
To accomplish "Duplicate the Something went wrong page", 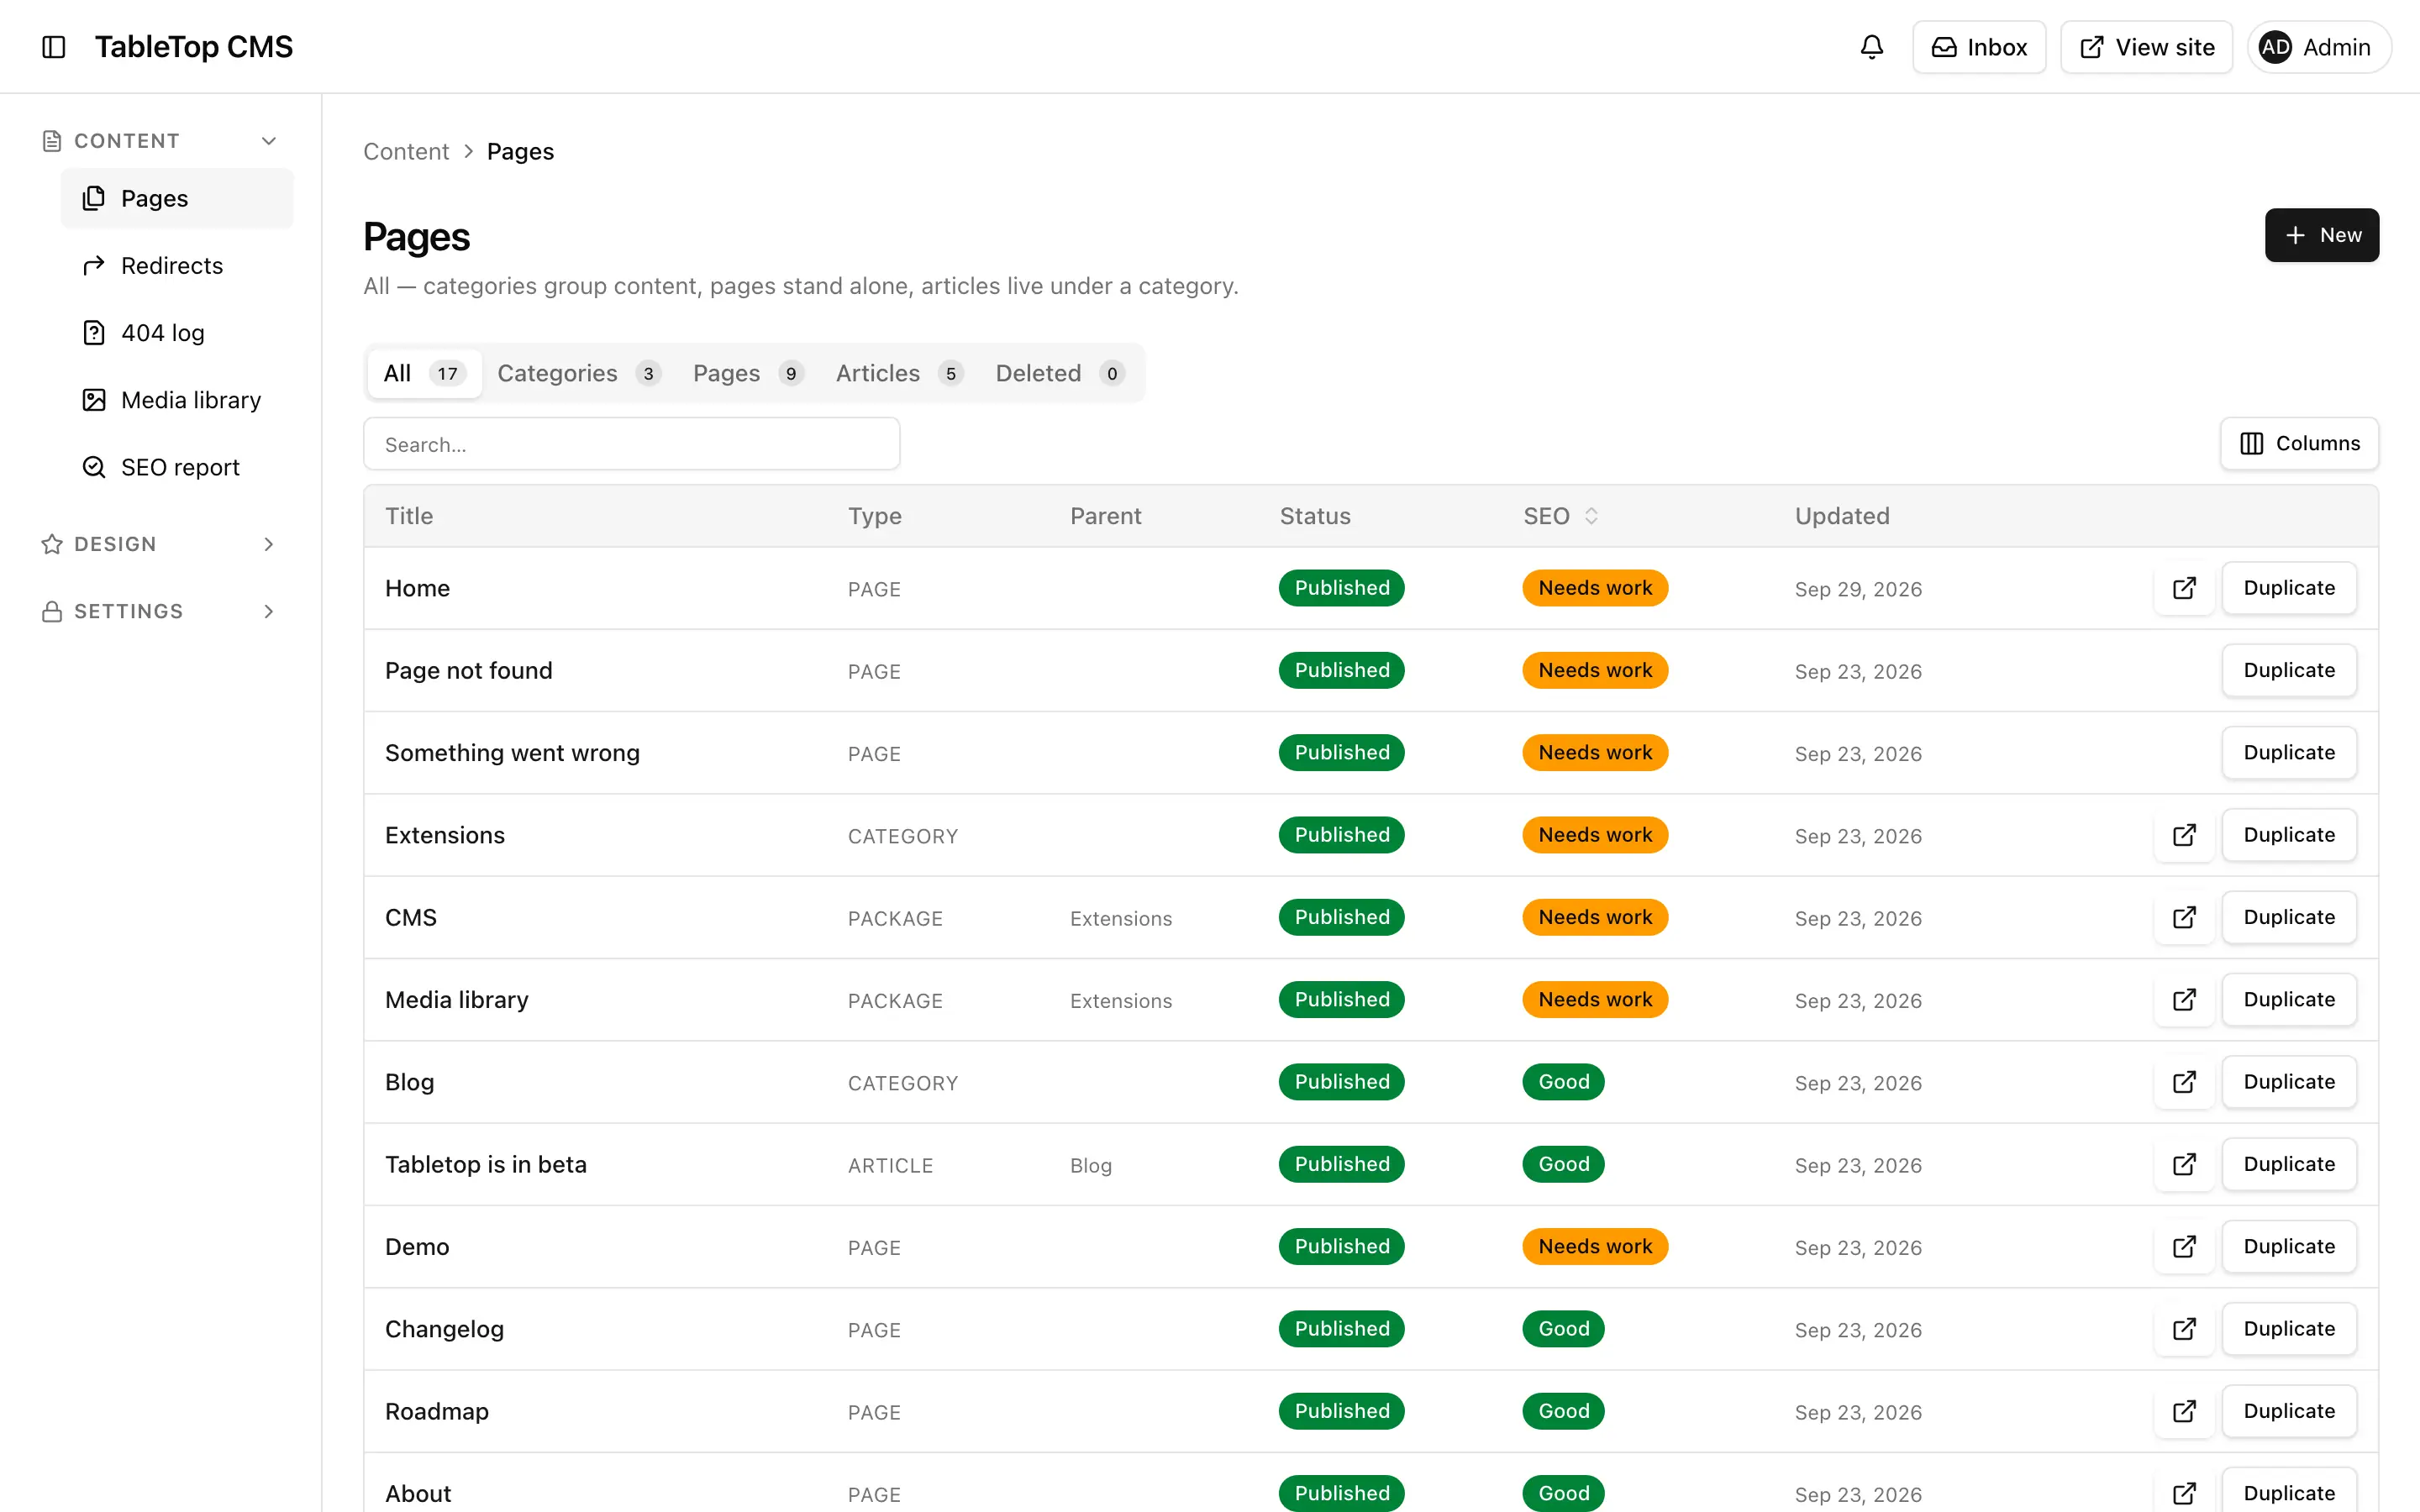I will [x=2289, y=753].
